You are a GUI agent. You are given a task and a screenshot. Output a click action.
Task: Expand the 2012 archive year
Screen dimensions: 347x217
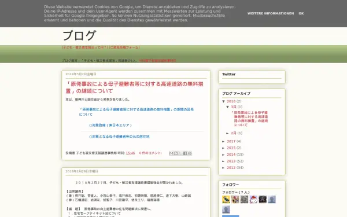[x=224, y=168]
